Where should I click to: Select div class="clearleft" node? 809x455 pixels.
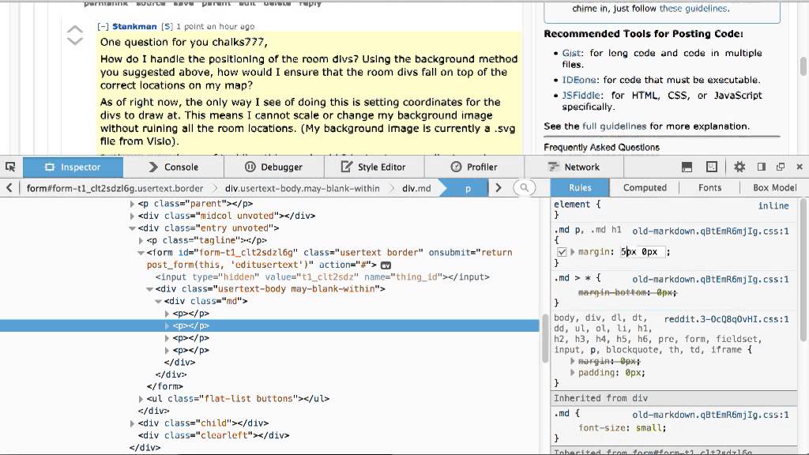(x=213, y=435)
